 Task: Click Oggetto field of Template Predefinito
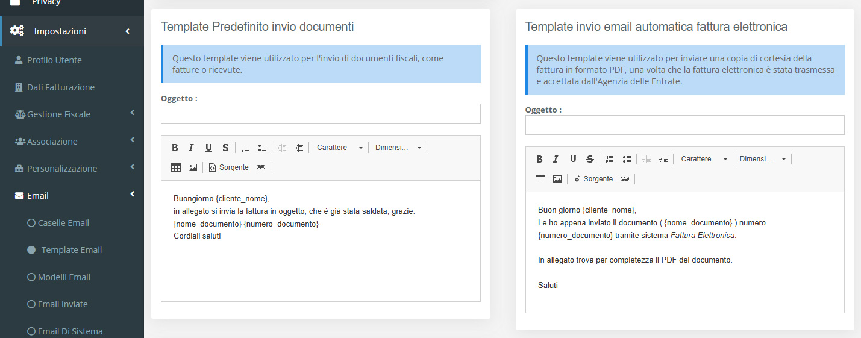tap(321, 113)
